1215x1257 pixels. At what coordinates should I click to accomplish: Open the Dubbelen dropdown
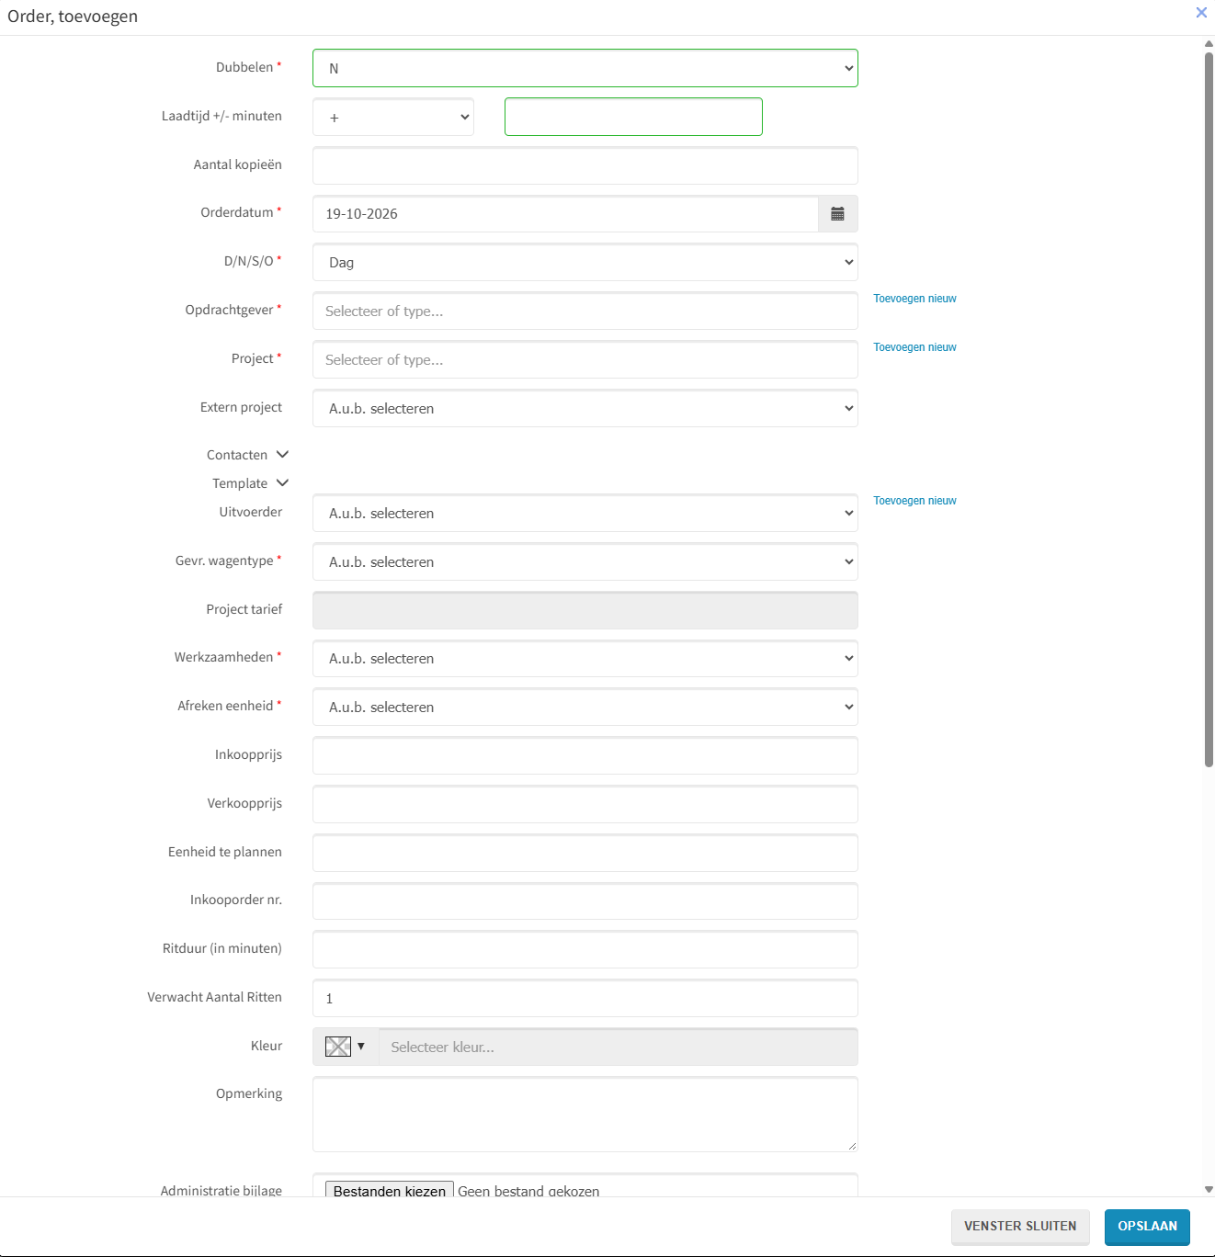[x=585, y=68]
